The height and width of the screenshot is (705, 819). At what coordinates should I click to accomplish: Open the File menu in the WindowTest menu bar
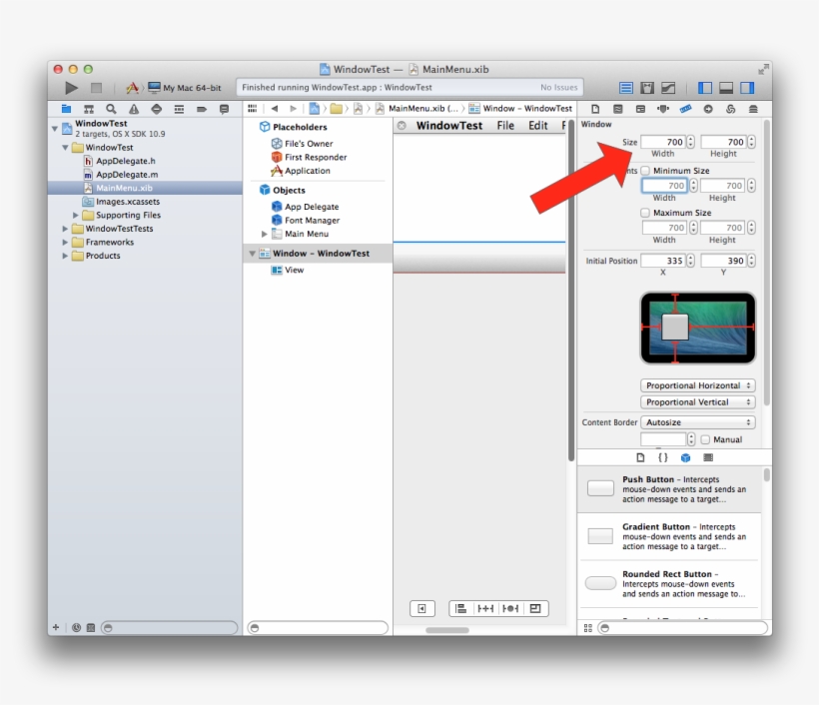pyautogui.click(x=505, y=126)
